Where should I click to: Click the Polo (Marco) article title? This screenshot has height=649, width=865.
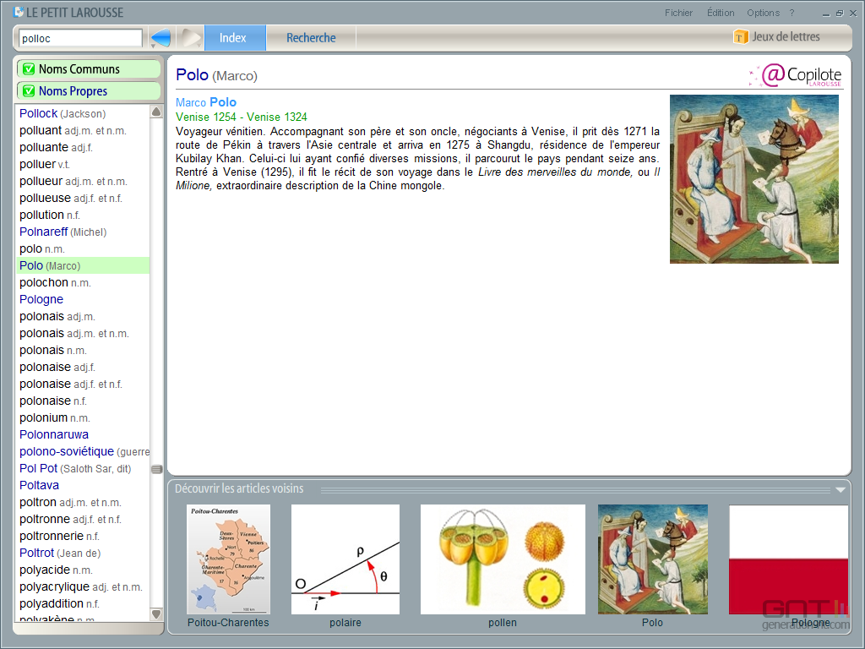[216, 75]
